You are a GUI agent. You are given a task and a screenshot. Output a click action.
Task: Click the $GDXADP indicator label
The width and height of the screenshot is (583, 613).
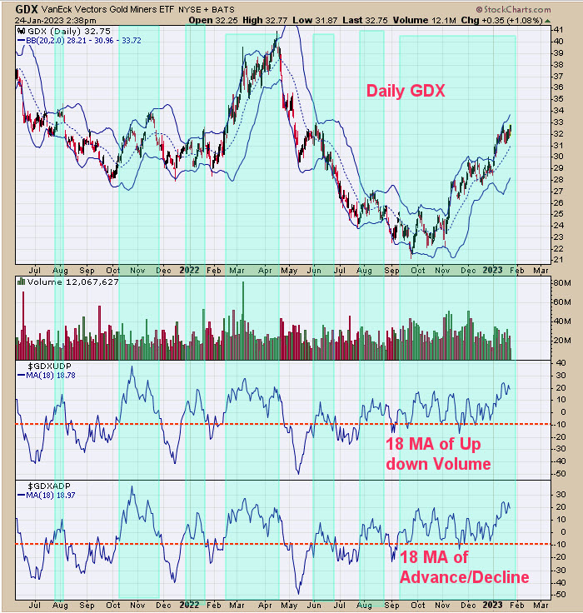pos(49,486)
